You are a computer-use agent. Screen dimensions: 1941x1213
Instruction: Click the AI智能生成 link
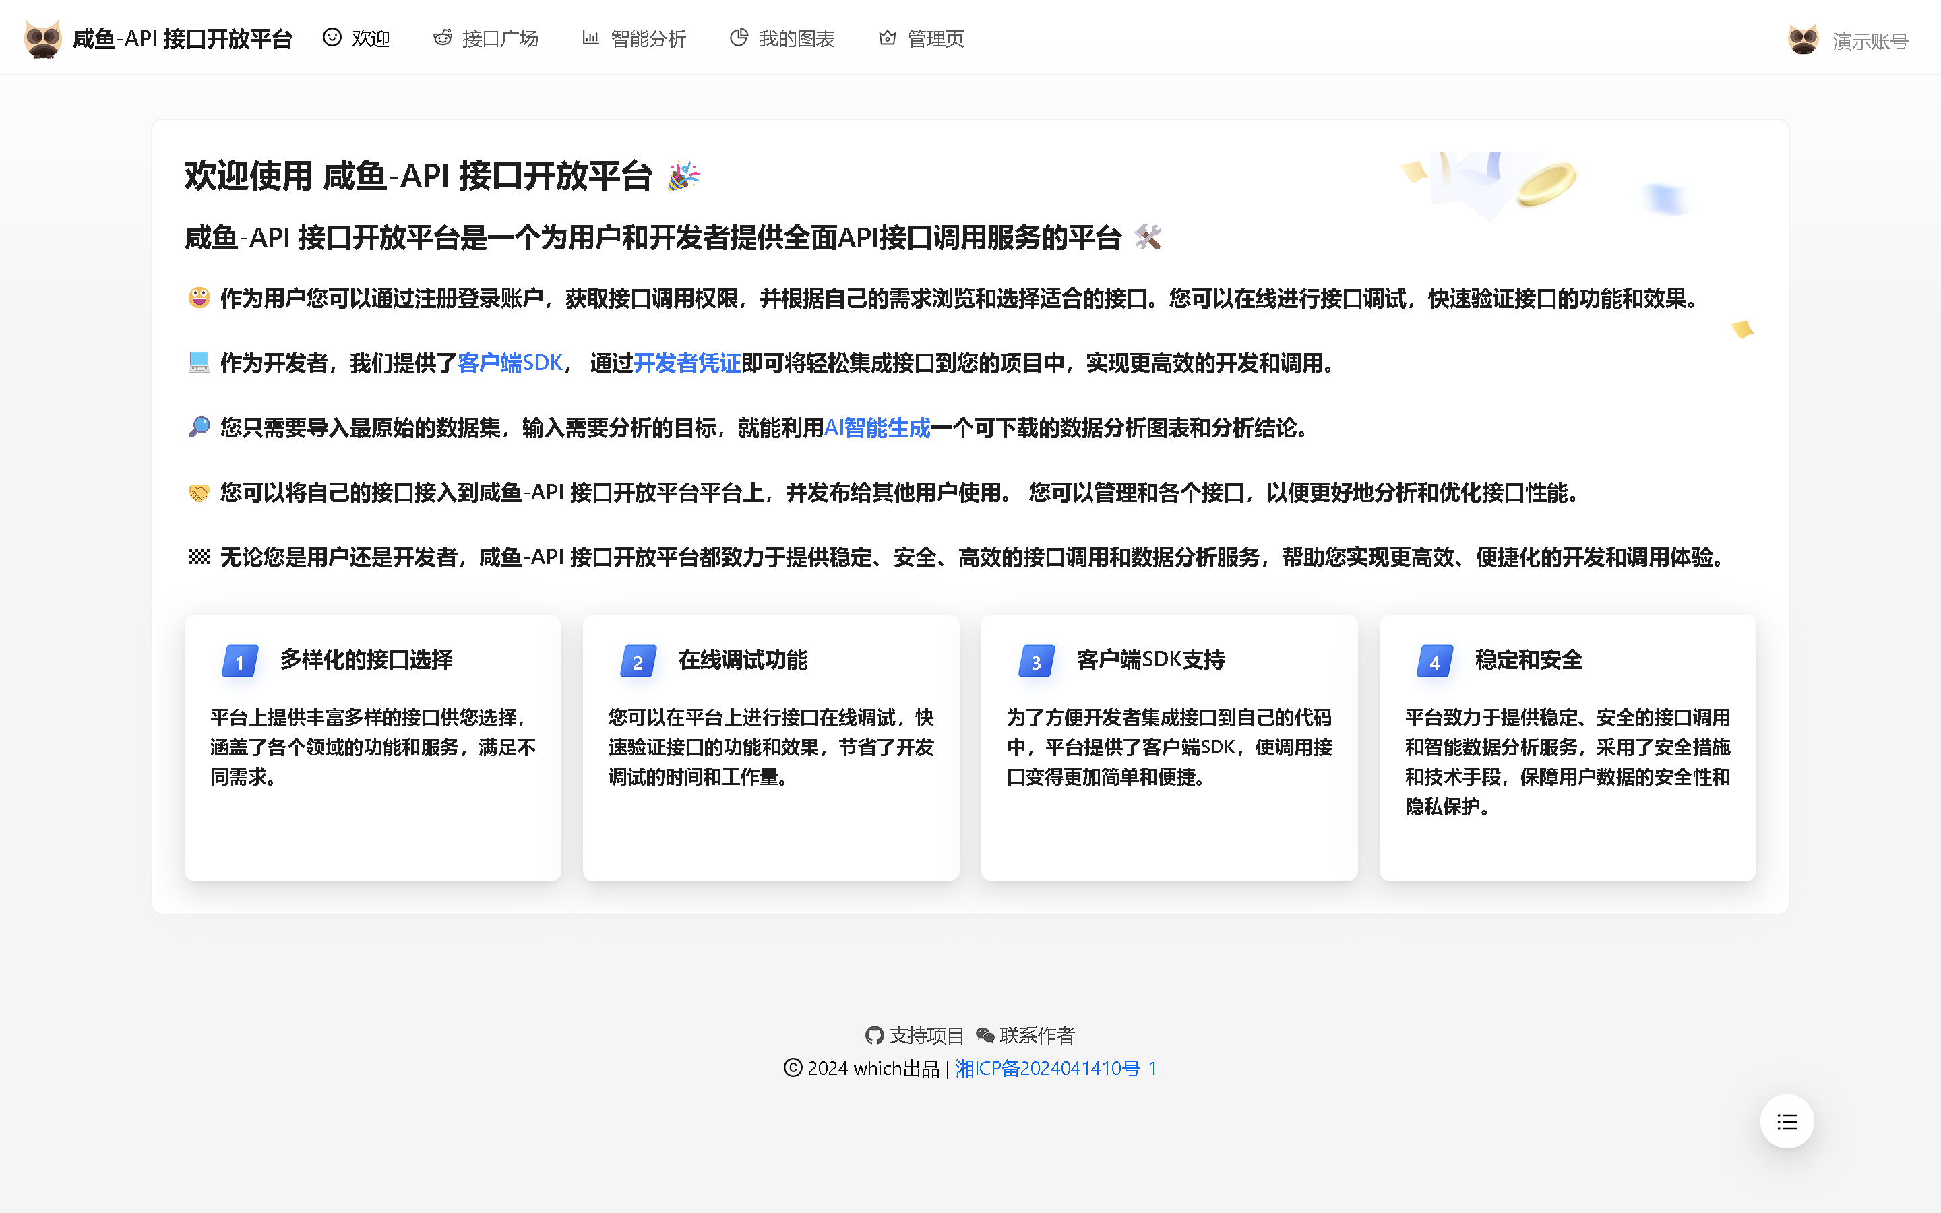(x=877, y=428)
